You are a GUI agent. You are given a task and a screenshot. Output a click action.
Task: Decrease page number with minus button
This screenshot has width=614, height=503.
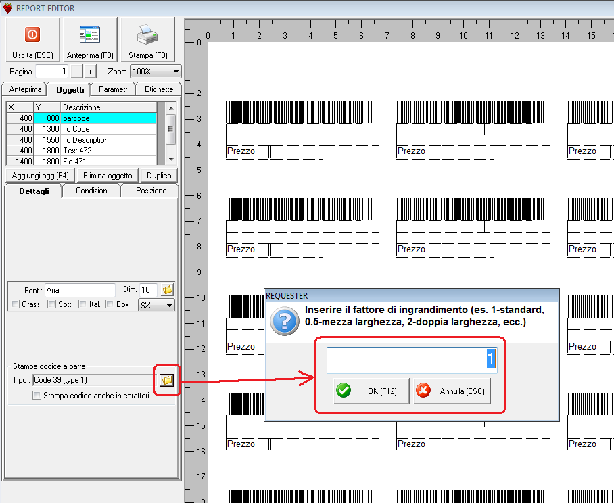77,72
